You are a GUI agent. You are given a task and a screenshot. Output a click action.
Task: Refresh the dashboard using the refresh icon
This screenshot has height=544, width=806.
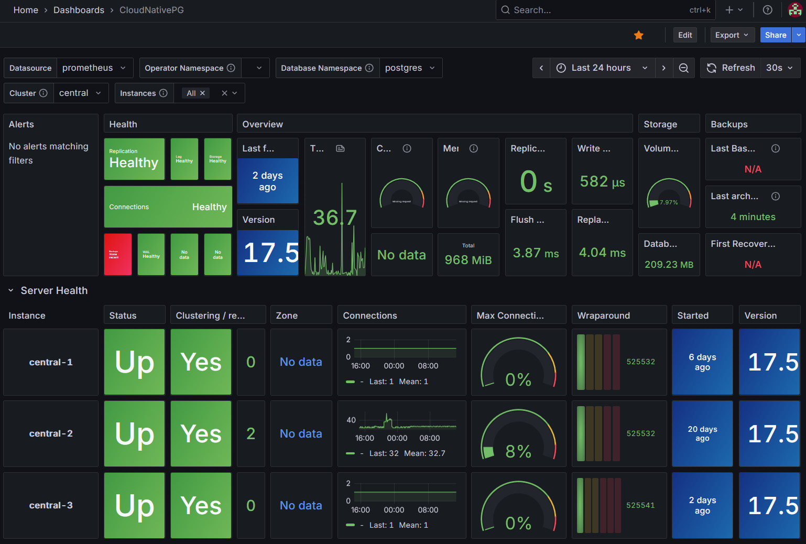(711, 68)
